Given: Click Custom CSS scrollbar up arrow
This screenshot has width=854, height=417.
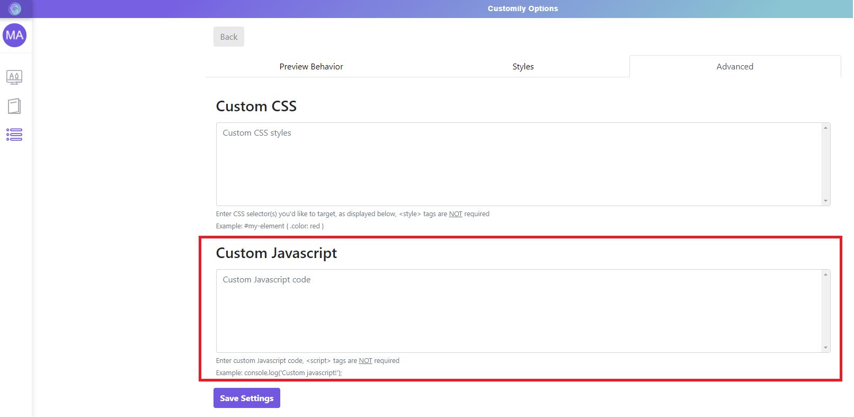Looking at the screenshot, I should point(825,128).
